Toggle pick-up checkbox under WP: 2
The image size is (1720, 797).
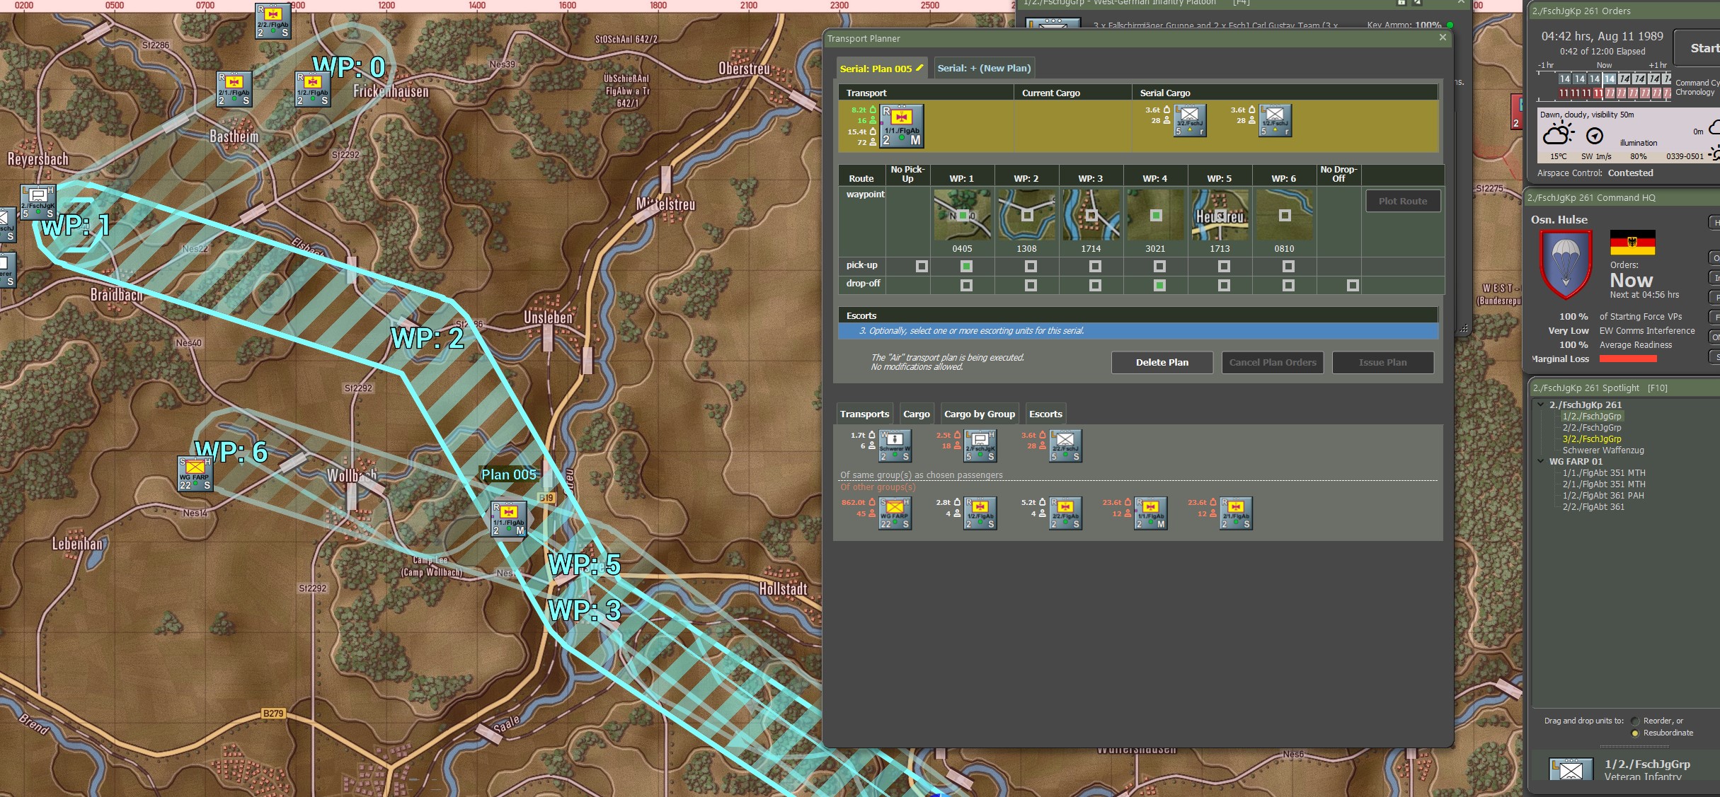coord(1031,267)
